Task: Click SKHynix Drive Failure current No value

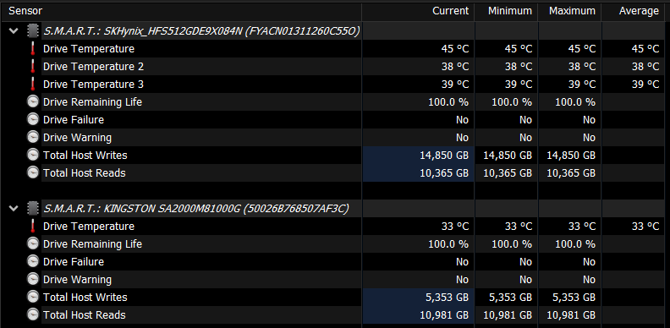Action: [x=462, y=119]
